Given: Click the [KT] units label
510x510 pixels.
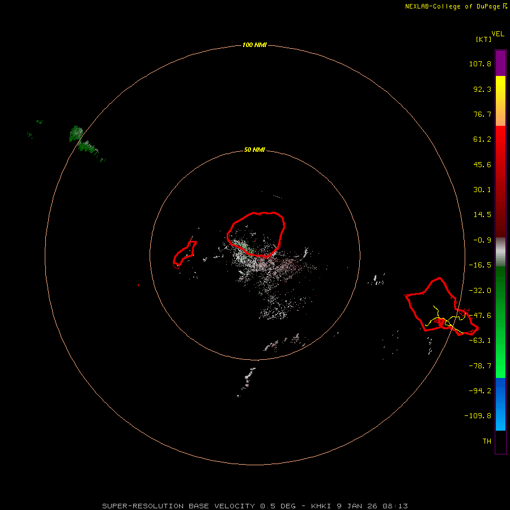Looking at the screenshot, I should click(x=484, y=39).
